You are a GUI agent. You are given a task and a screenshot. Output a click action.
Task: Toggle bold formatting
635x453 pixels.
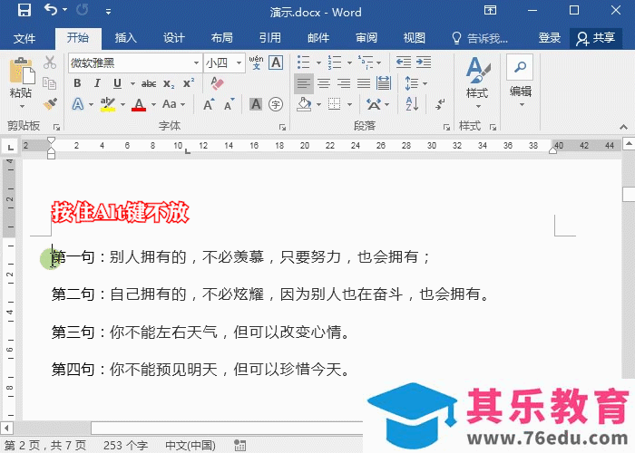tap(77, 83)
